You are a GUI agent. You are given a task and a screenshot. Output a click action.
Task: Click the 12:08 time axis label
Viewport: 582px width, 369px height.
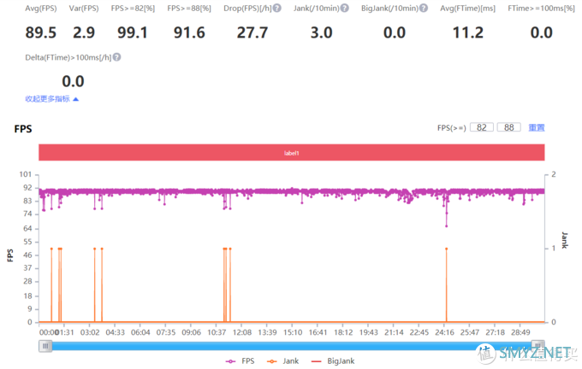(242, 332)
